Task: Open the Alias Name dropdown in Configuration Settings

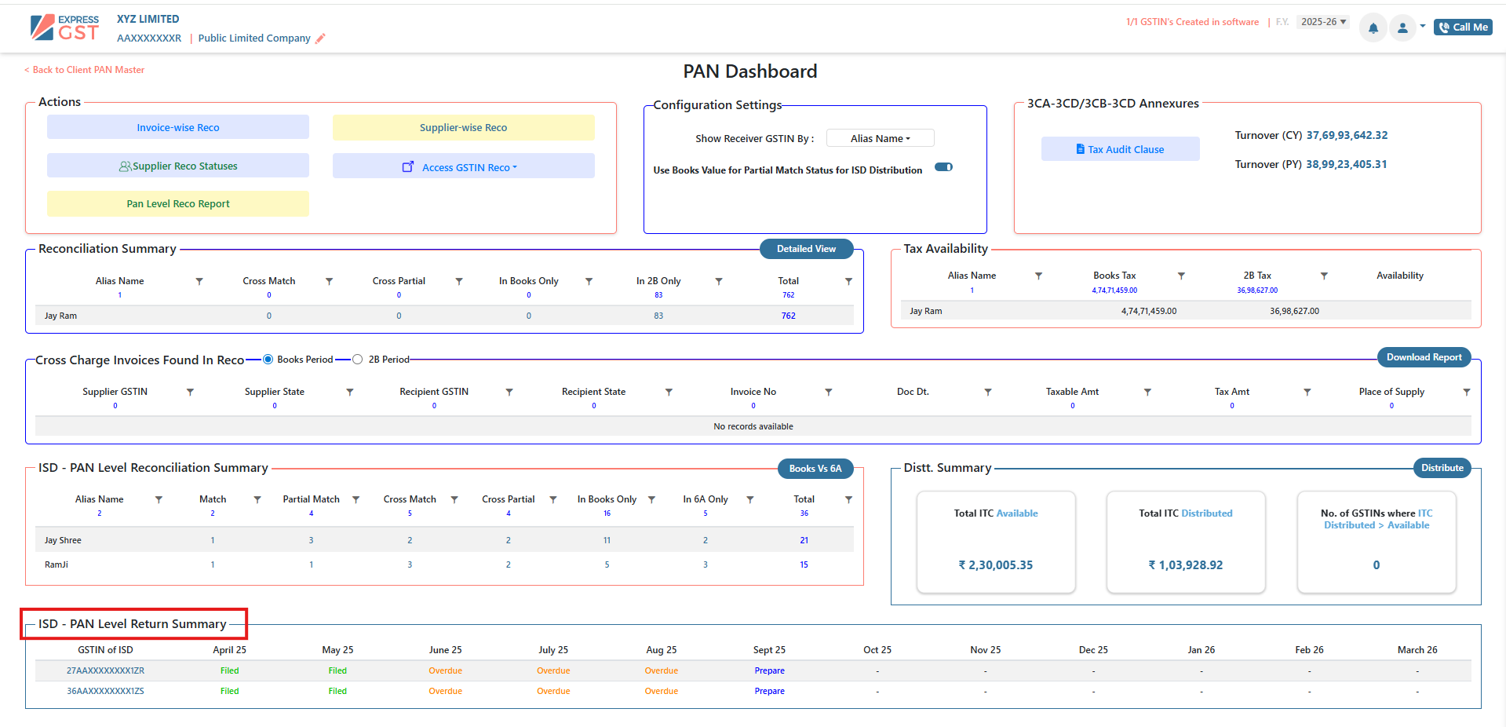Action: (x=880, y=138)
